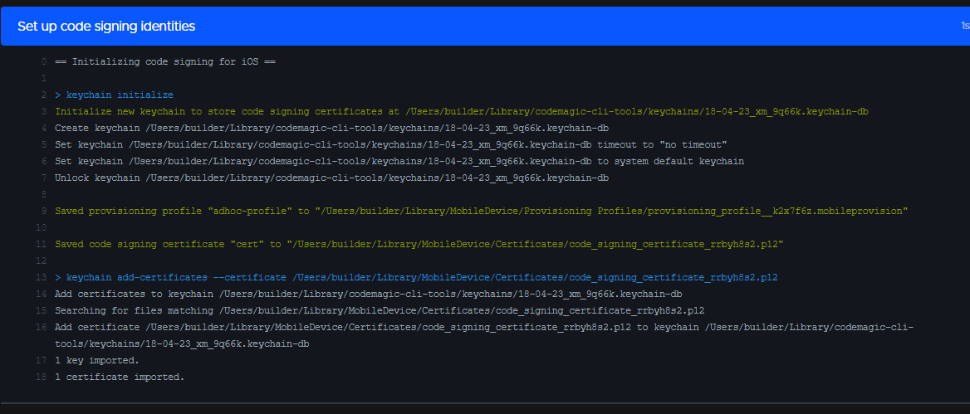Select log line "== Initializing code signing for iOS =="
970x414 pixels.
click(x=165, y=61)
